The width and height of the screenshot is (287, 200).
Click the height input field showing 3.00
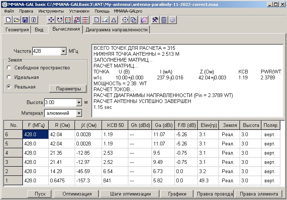pyautogui.click(x=60, y=103)
